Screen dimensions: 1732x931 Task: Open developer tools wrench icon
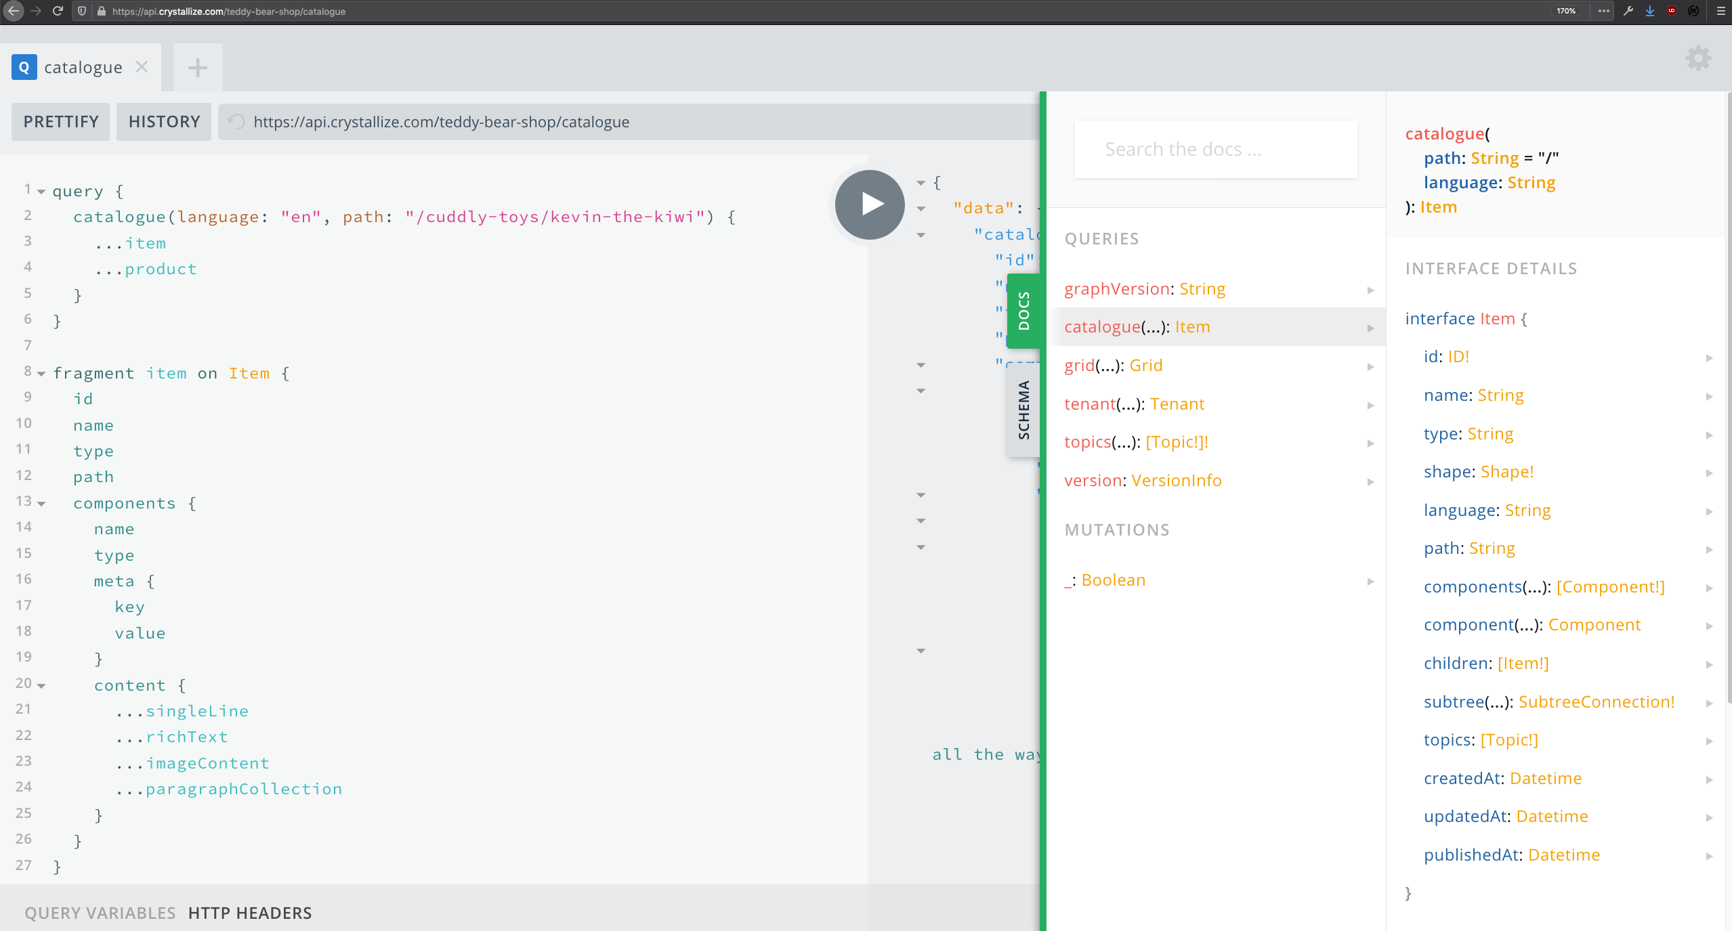click(1628, 11)
